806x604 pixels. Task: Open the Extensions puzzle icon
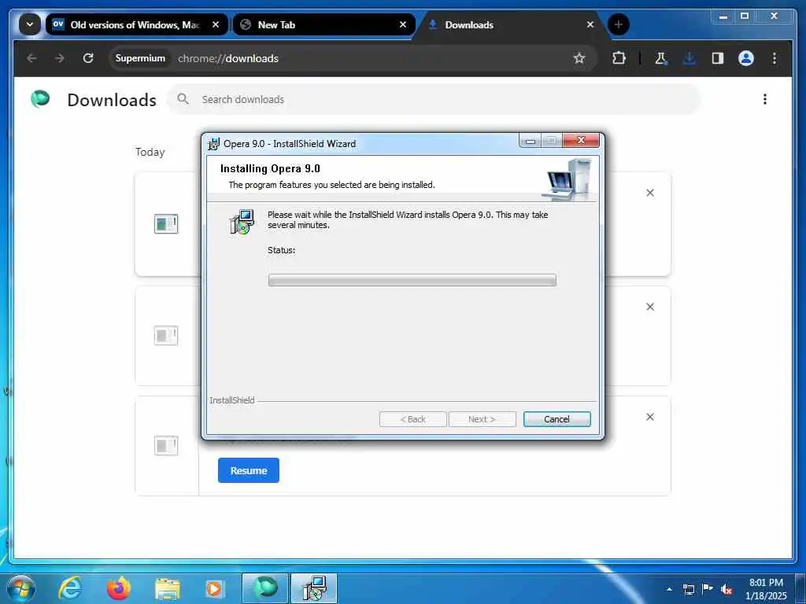619,58
